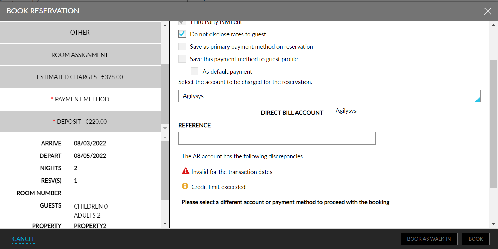Toggle As default payment checkbox
Image resolution: width=498 pixels, height=249 pixels.
tap(195, 72)
